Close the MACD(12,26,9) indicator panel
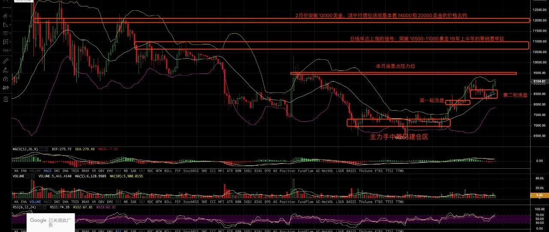Viewport: 549px width, 232px height. (46, 150)
